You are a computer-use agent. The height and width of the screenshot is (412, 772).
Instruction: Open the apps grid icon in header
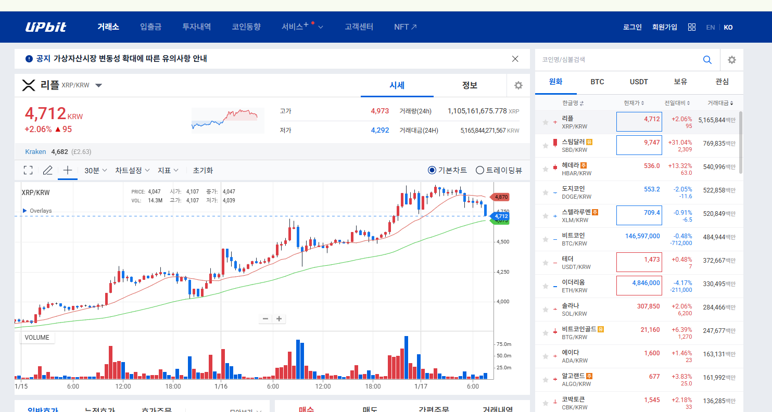pyautogui.click(x=692, y=27)
